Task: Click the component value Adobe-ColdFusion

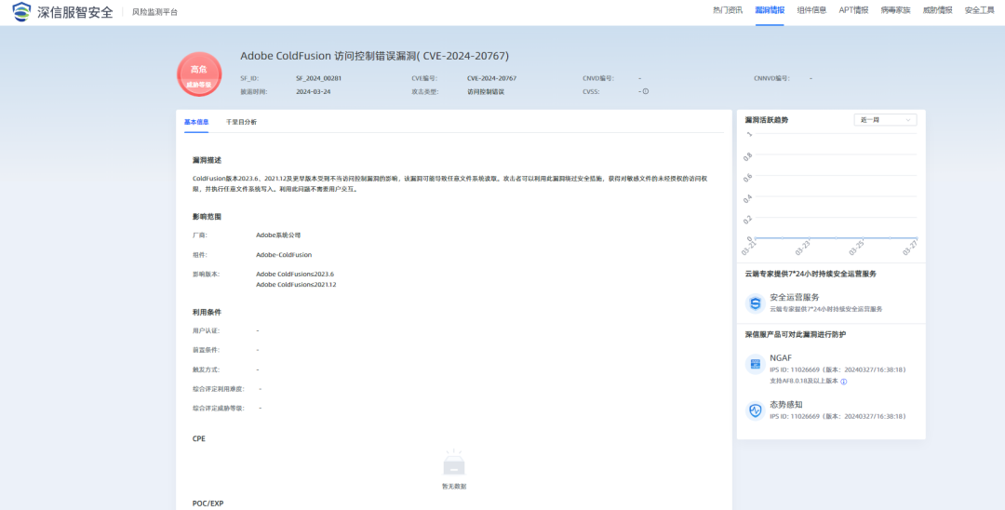Action: 284,255
